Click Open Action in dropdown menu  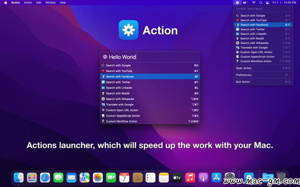click(263, 68)
